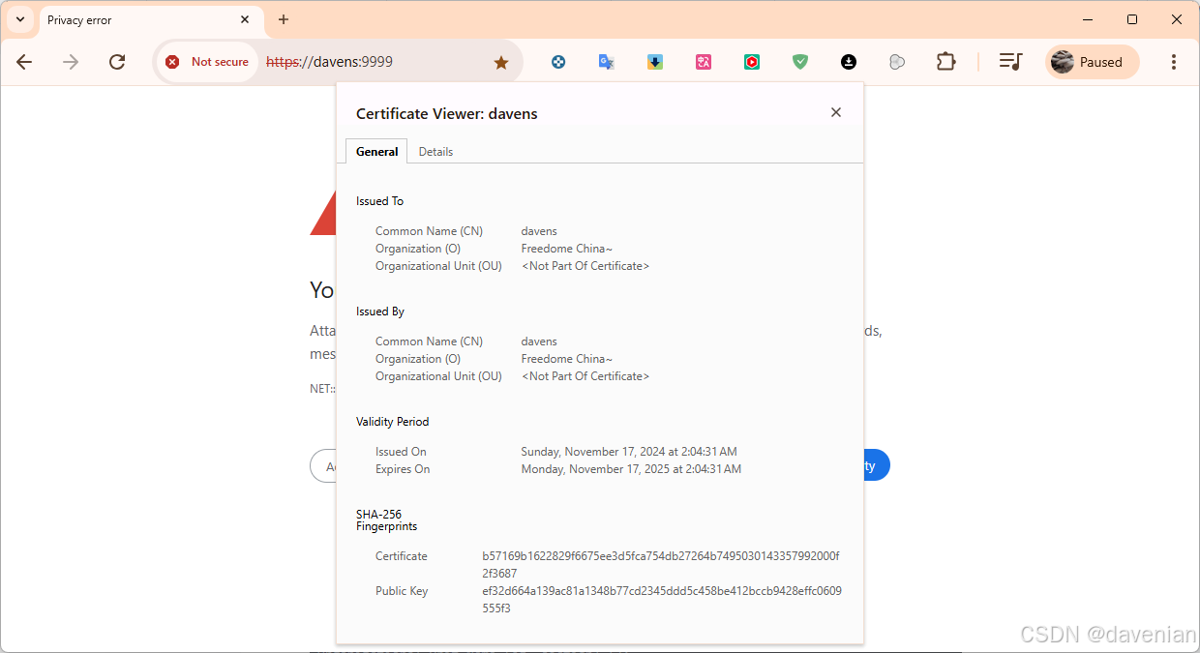Viewport: 1200px width, 653px height.
Task: Switch to the Details certificate tab
Action: point(435,152)
